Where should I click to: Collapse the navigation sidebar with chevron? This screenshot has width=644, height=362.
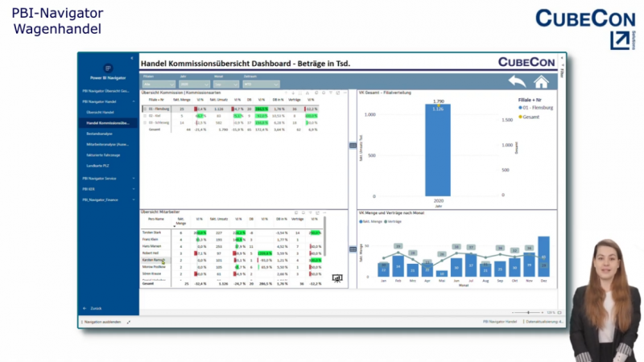(x=131, y=59)
